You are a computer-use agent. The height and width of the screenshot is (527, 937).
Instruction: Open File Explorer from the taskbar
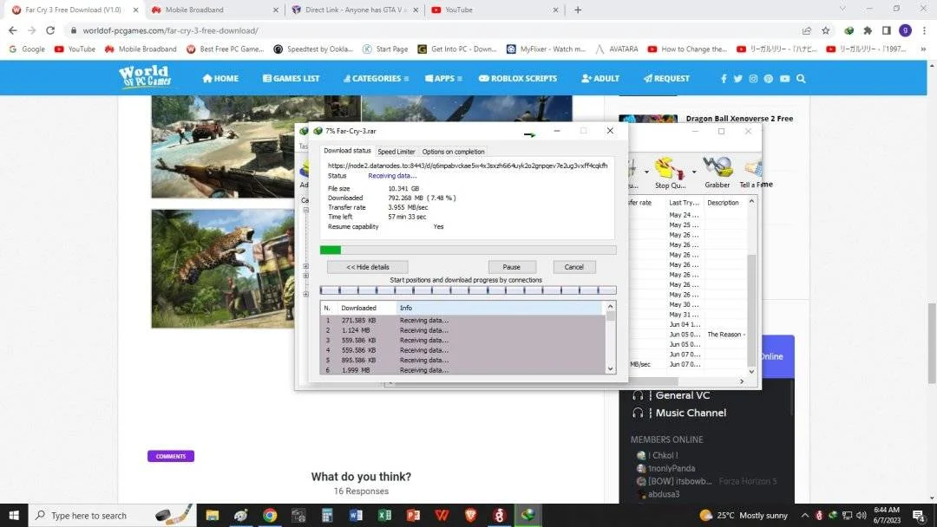(x=213, y=515)
